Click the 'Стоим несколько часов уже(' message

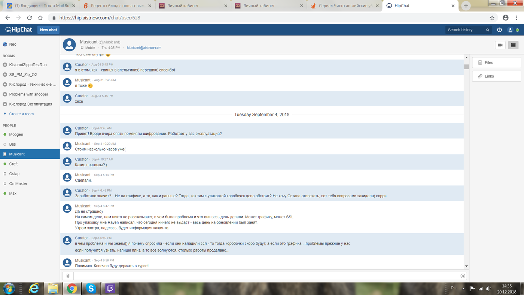click(x=100, y=149)
